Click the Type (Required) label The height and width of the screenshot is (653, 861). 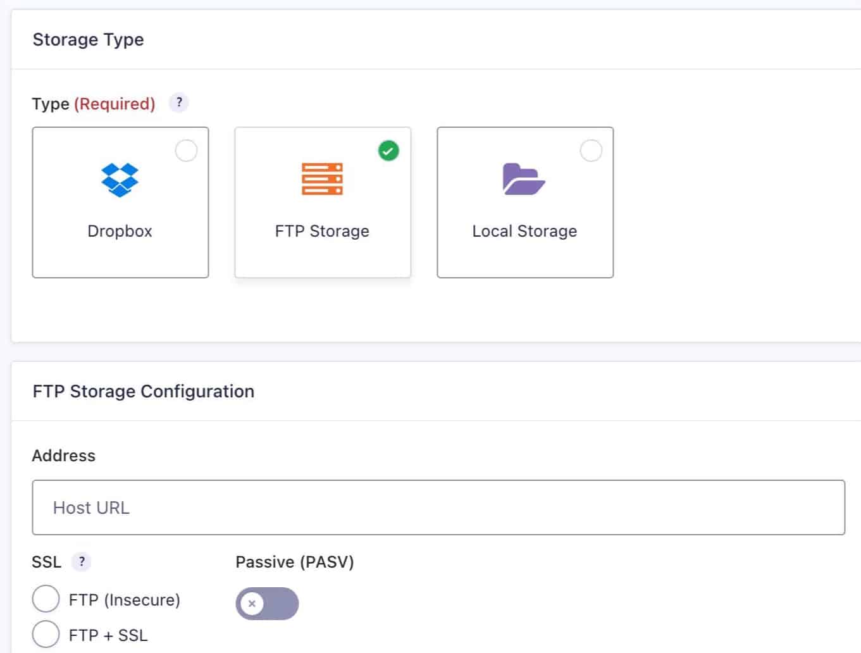[x=94, y=104]
